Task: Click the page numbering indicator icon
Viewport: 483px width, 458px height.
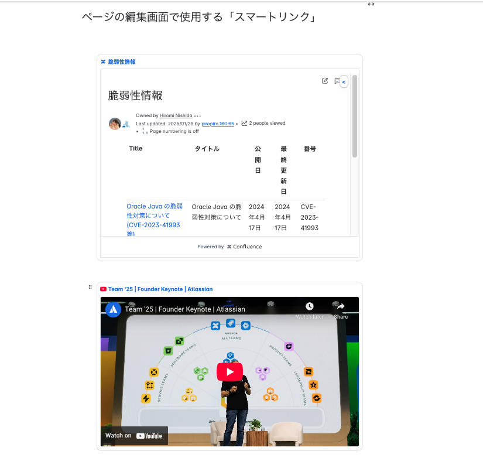Action: 145,131
